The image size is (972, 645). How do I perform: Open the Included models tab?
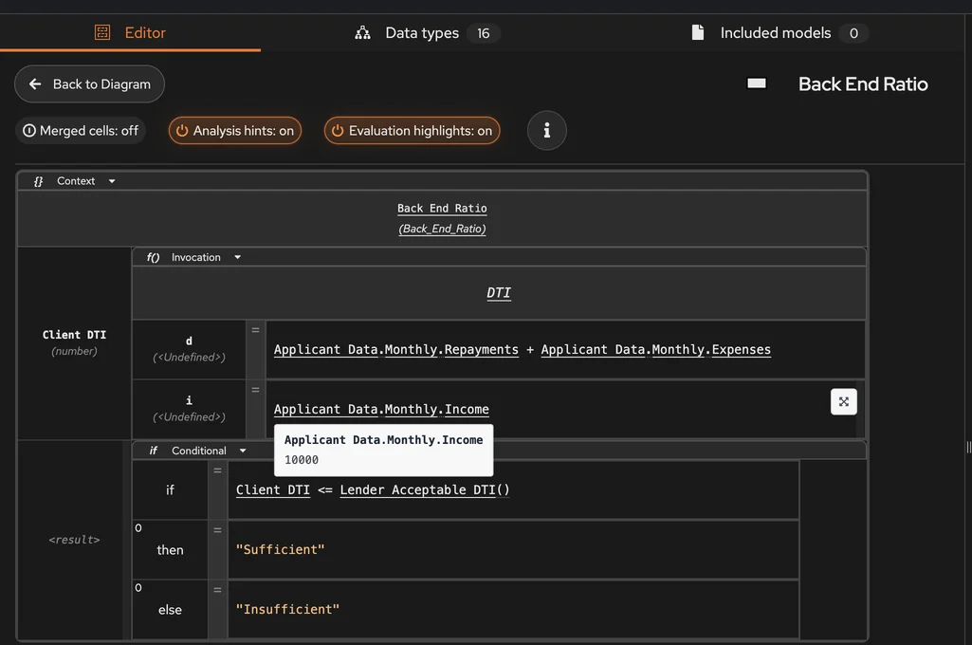click(779, 33)
